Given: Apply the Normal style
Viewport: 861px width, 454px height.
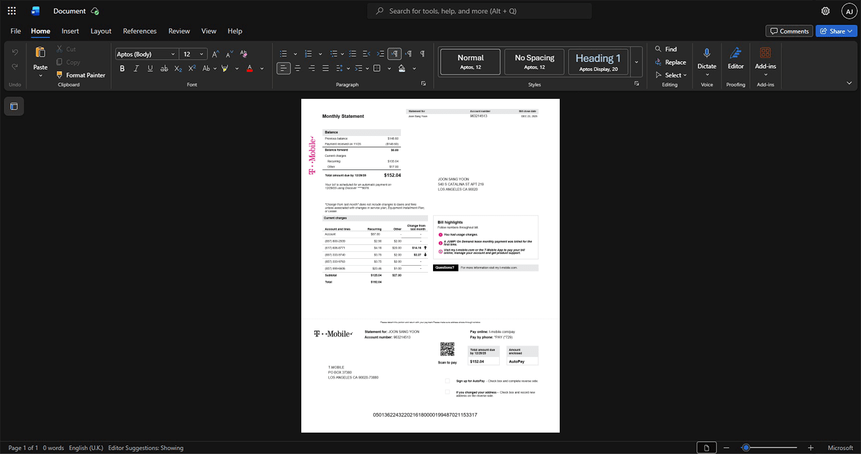Looking at the screenshot, I should [x=470, y=62].
